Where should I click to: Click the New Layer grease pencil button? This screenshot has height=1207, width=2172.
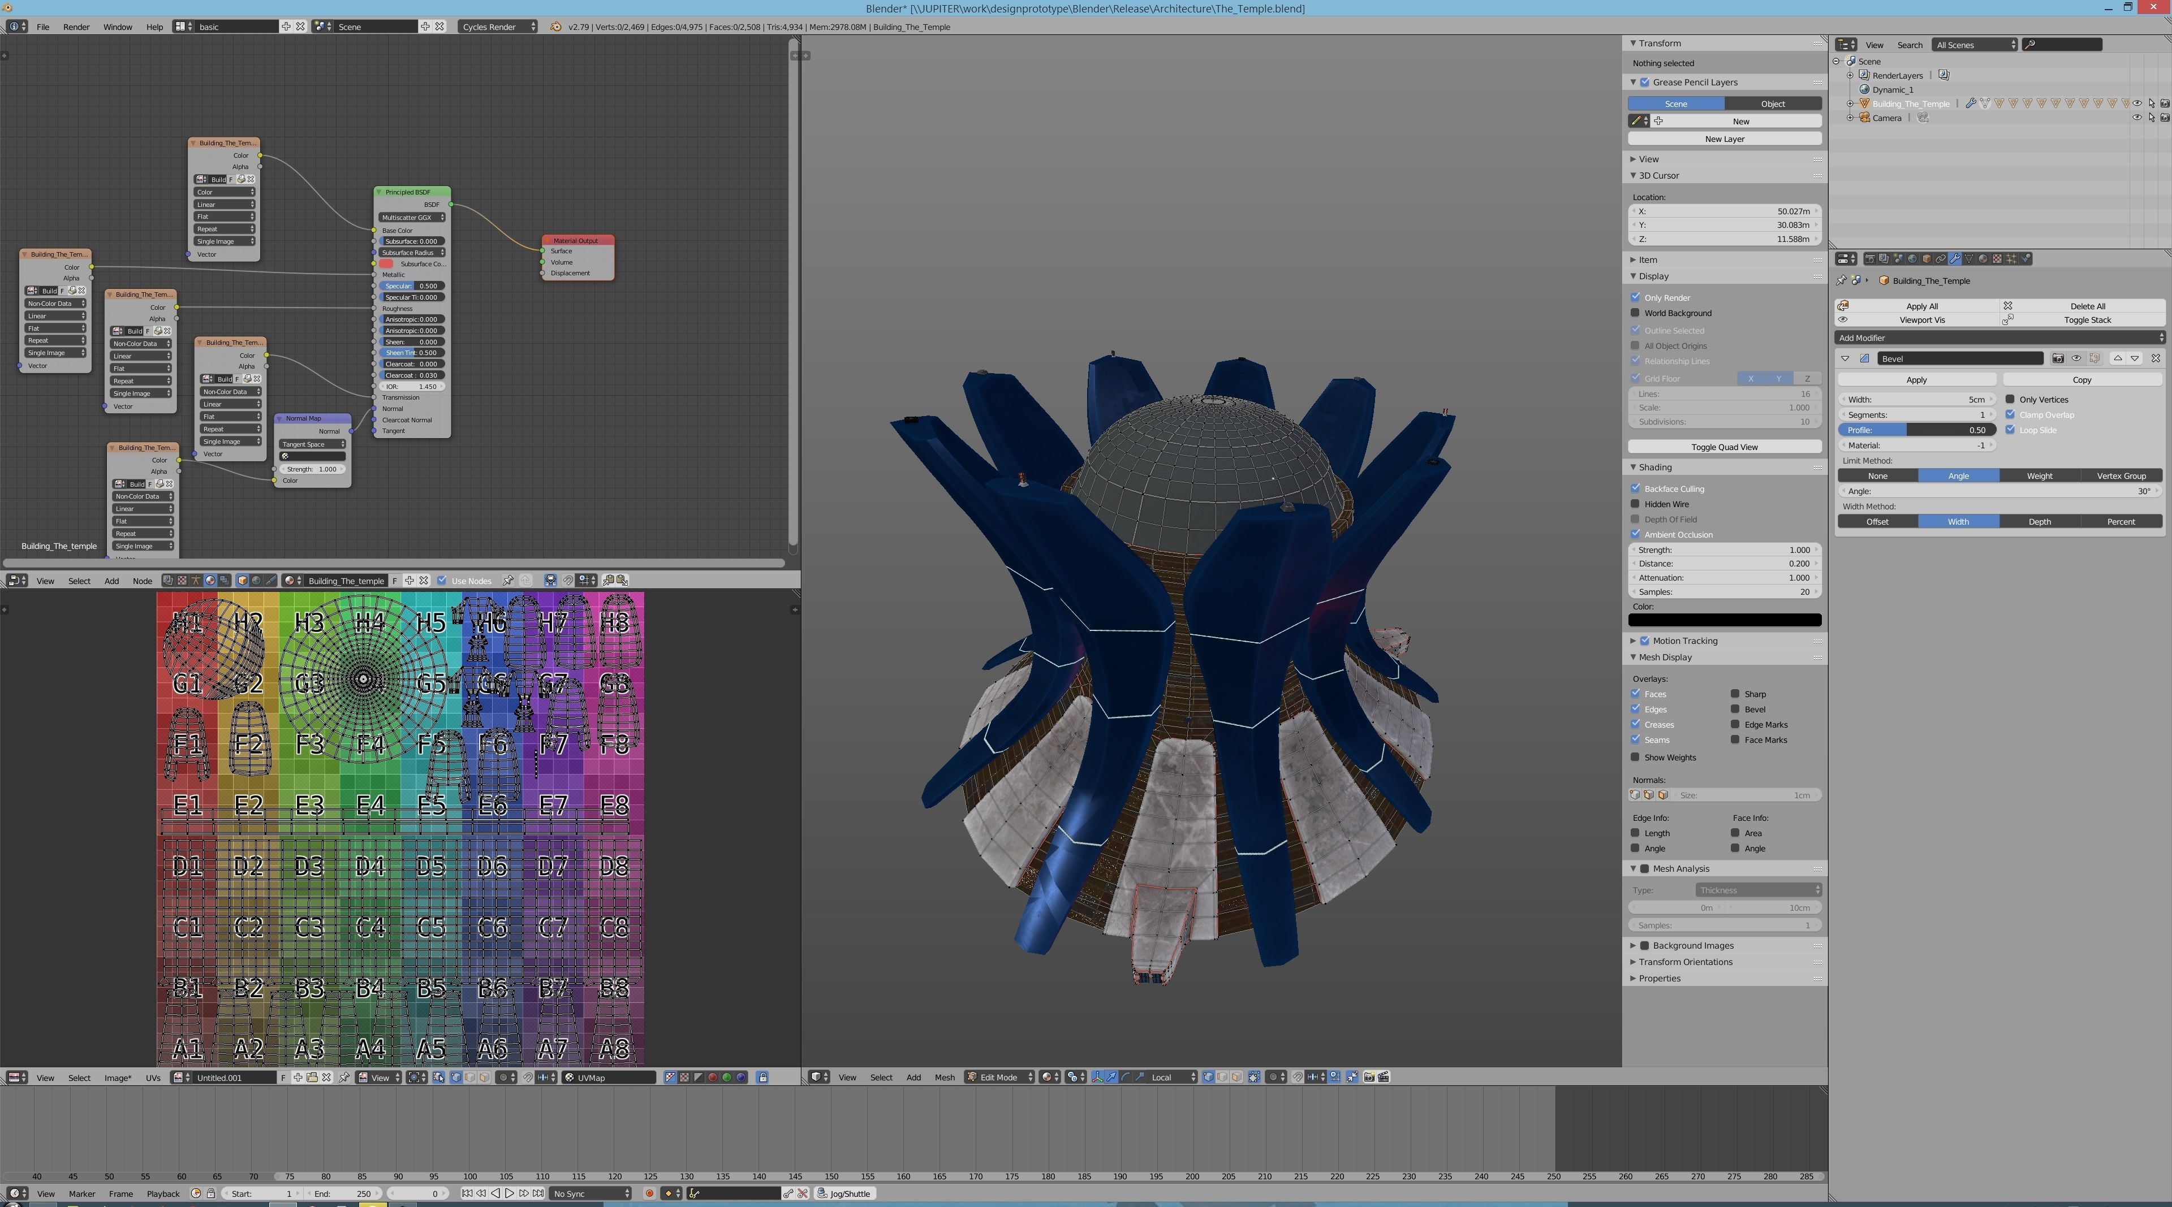pyautogui.click(x=1724, y=139)
